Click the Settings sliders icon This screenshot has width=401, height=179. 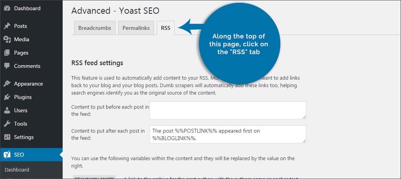coord(7,137)
